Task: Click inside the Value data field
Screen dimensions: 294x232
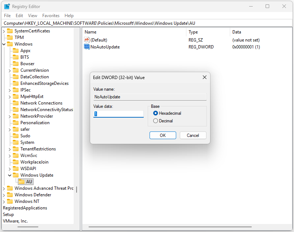Action: pos(118,113)
